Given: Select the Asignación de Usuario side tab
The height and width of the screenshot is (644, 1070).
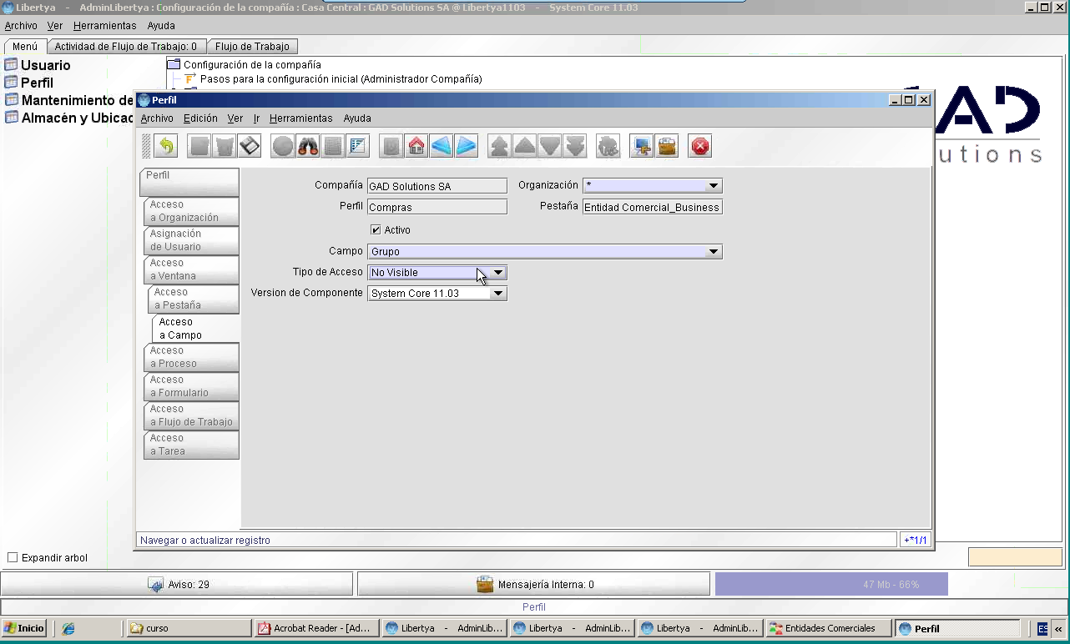Looking at the screenshot, I should click(x=191, y=240).
